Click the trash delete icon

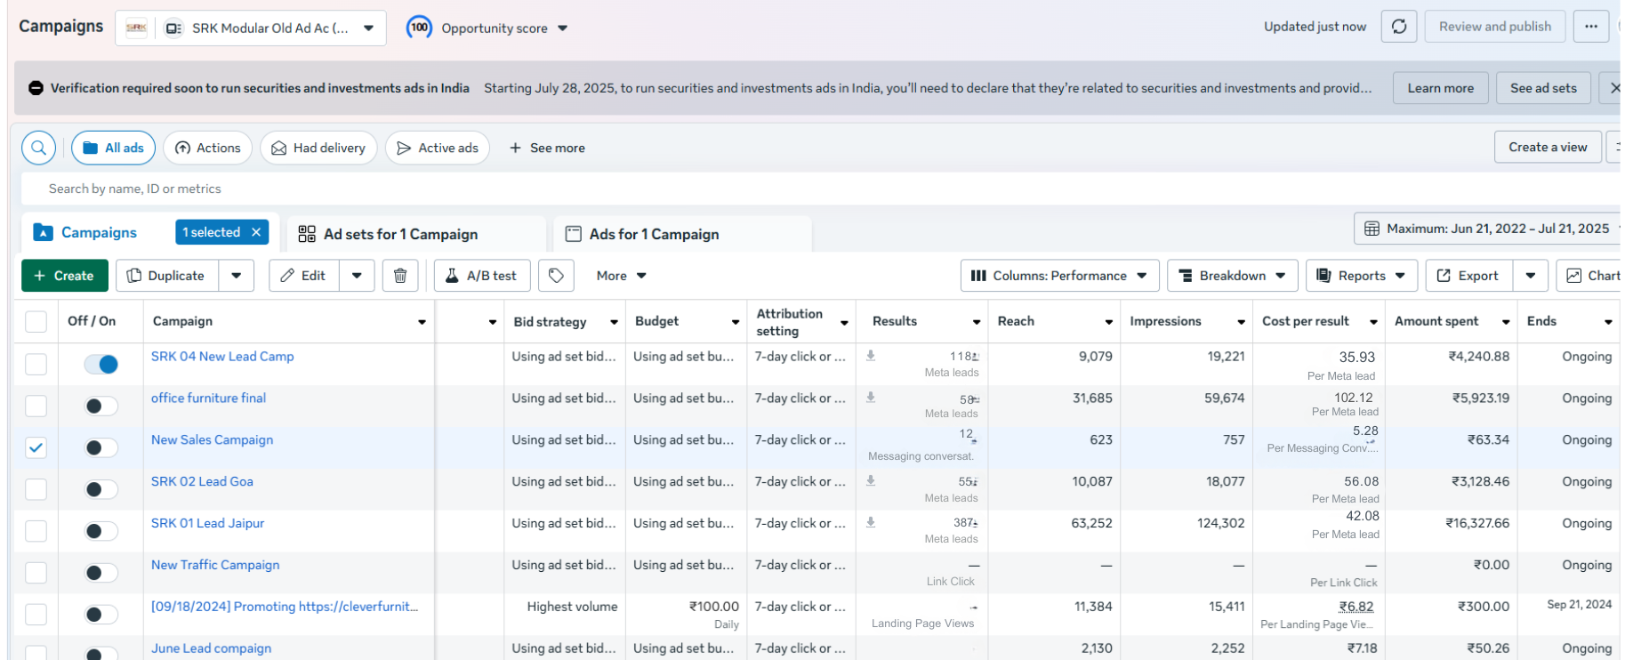[400, 276]
